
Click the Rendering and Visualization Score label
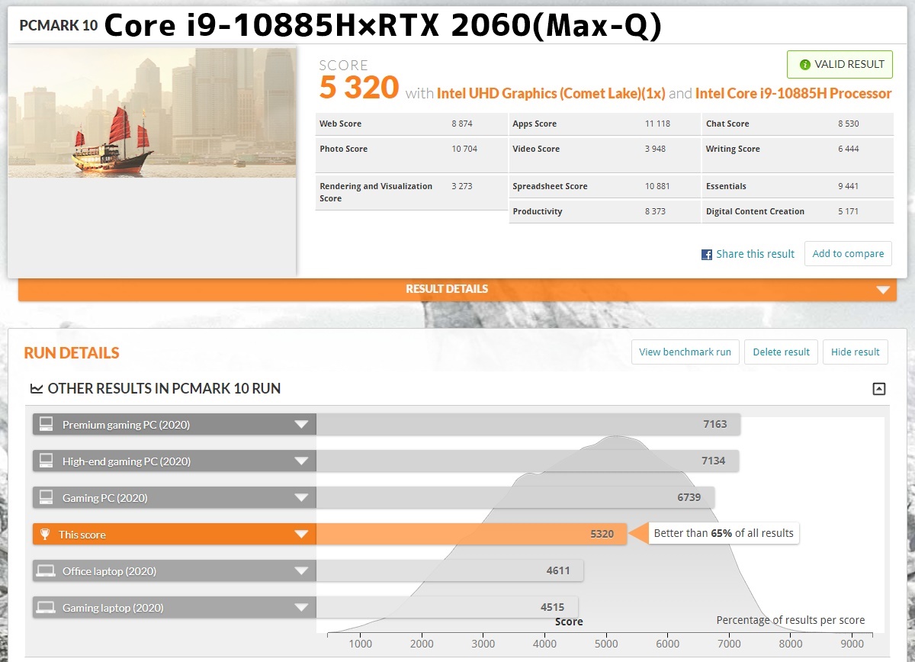[376, 193]
